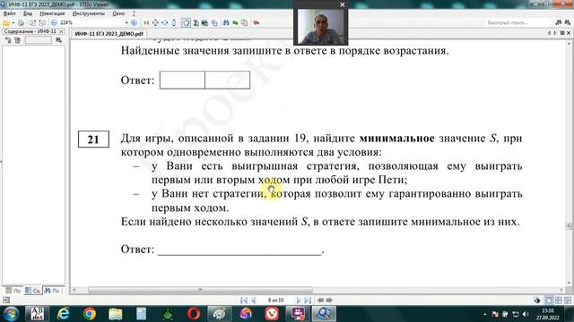This screenshot has width=574, height=322.
Task: Open the Файл menu
Action: [x=9, y=13]
